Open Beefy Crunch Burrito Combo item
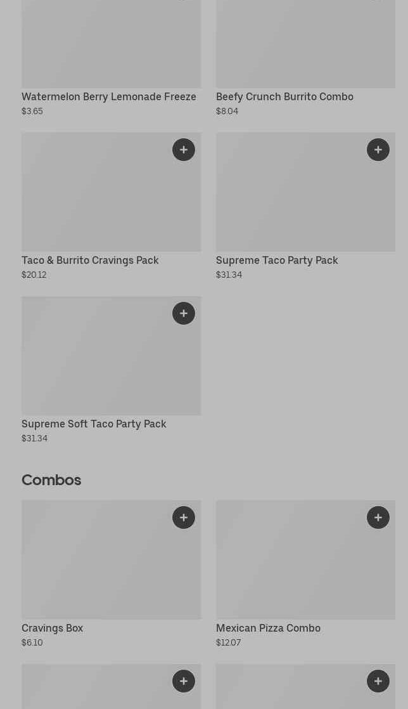This screenshot has width=408, height=709. [x=284, y=96]
